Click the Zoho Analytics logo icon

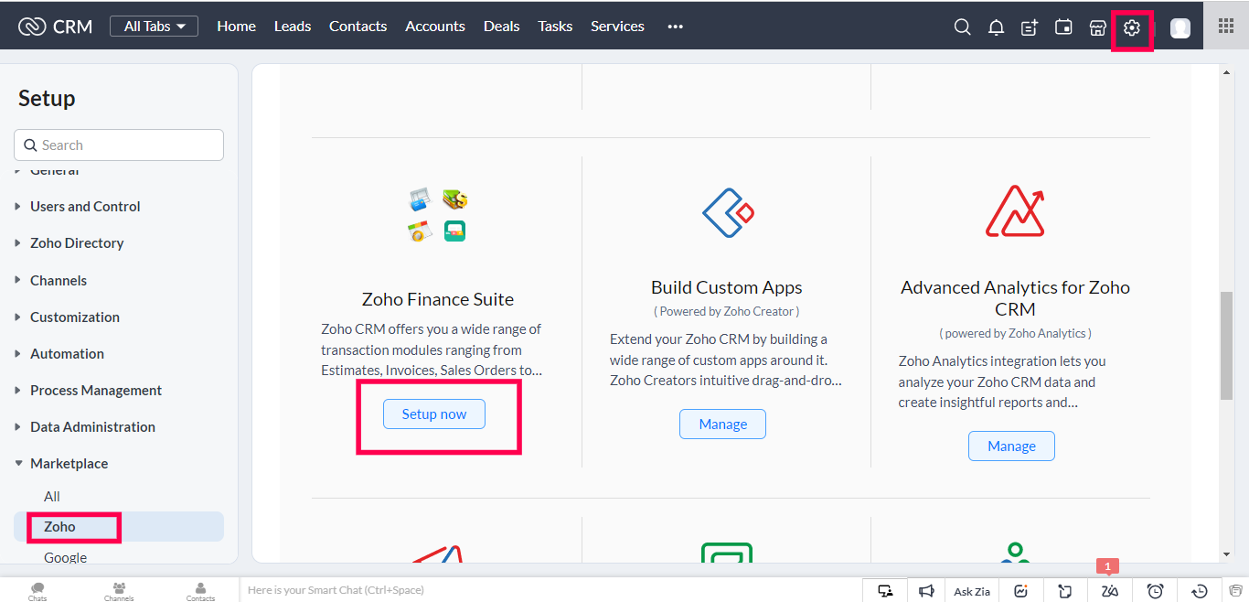(x=1015, y=211)
